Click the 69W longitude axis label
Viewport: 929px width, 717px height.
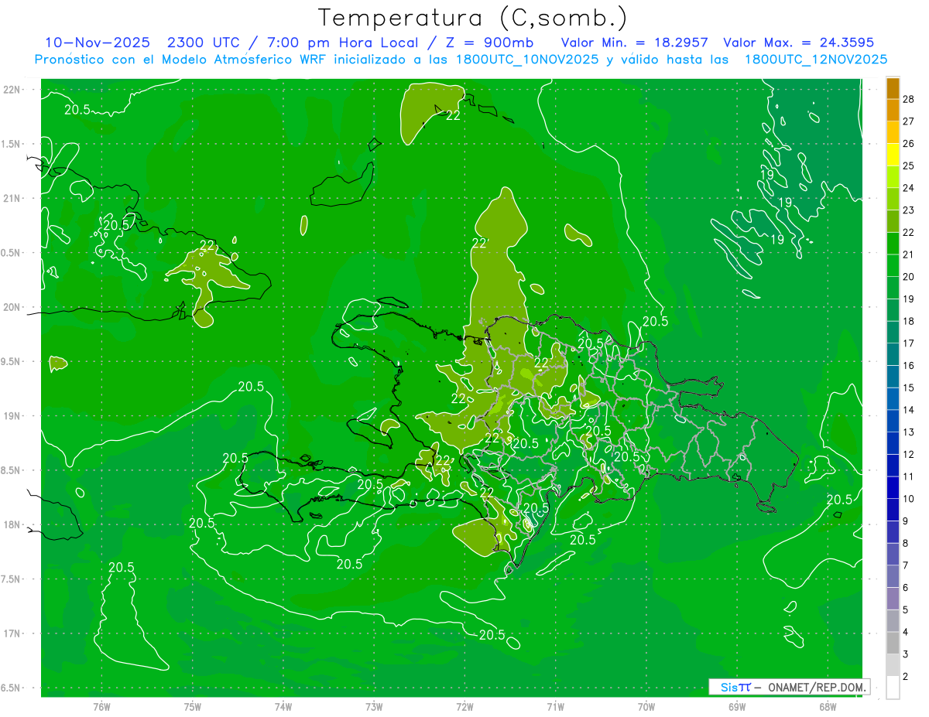(x=737, y=707)
